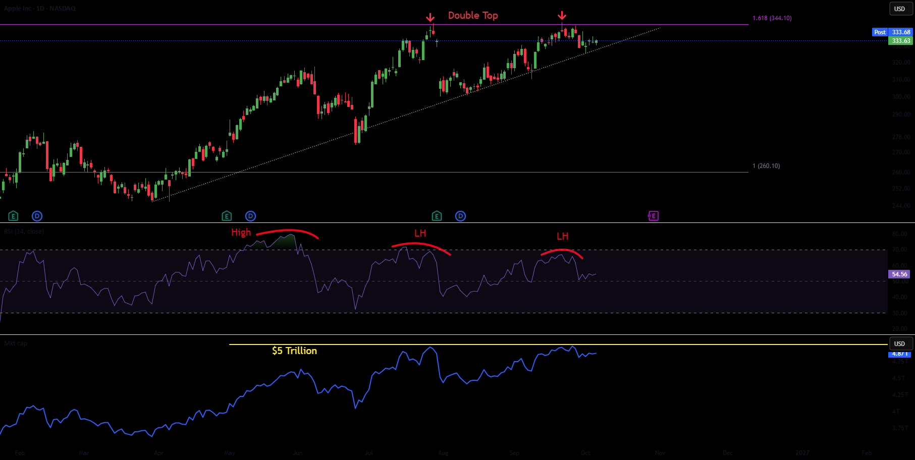915x460 pixels.
Task: Open the USD currency selector on price chart
Action: (901, 9)
